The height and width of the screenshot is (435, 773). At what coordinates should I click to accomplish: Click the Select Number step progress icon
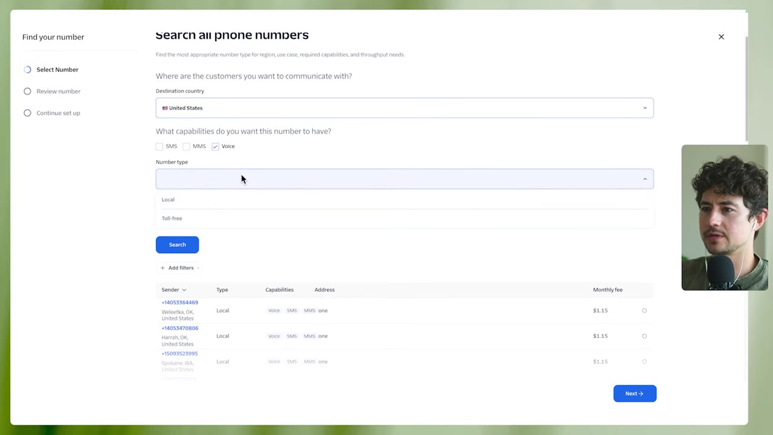[27, 69]
